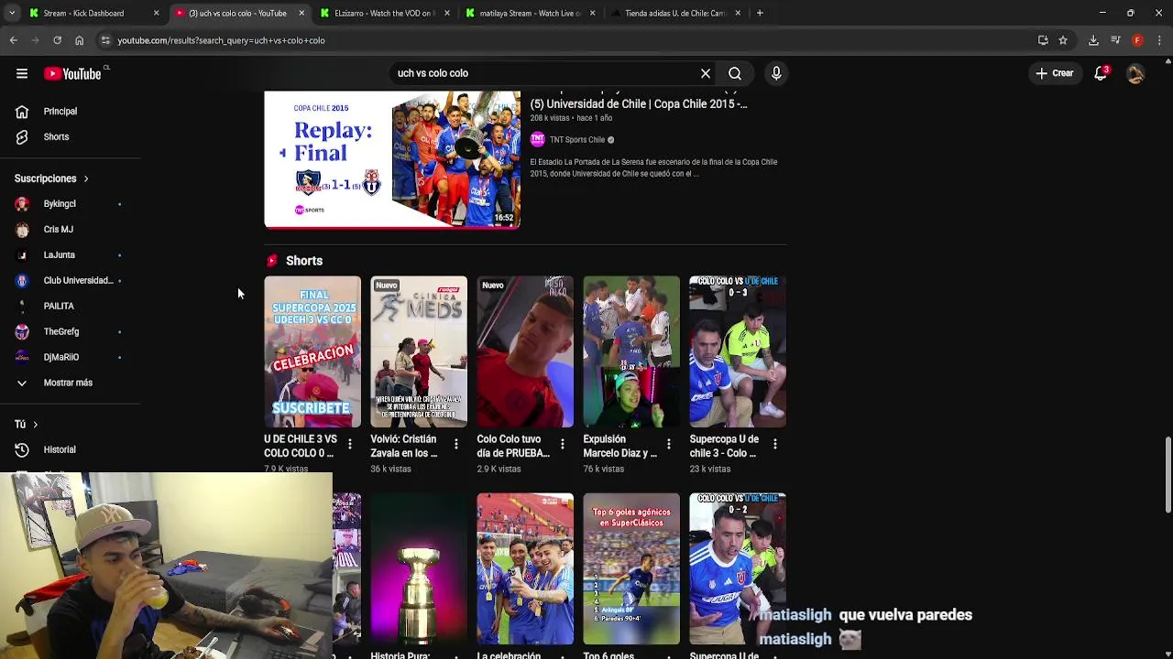
Task: Open the browser three-dot menu
Action: 1159,40
